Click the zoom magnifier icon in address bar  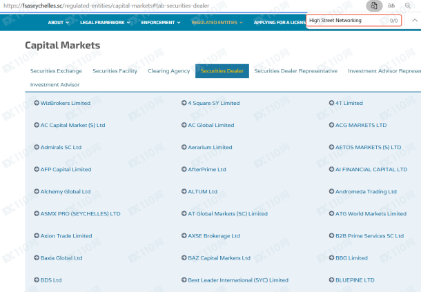click(x=408, y=6)
